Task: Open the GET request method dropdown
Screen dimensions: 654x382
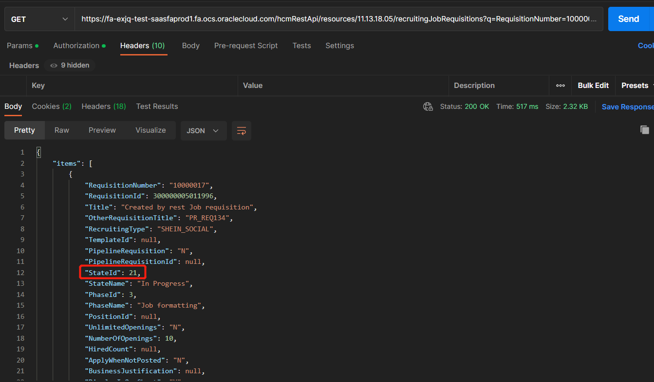Action: coord(39,19)
